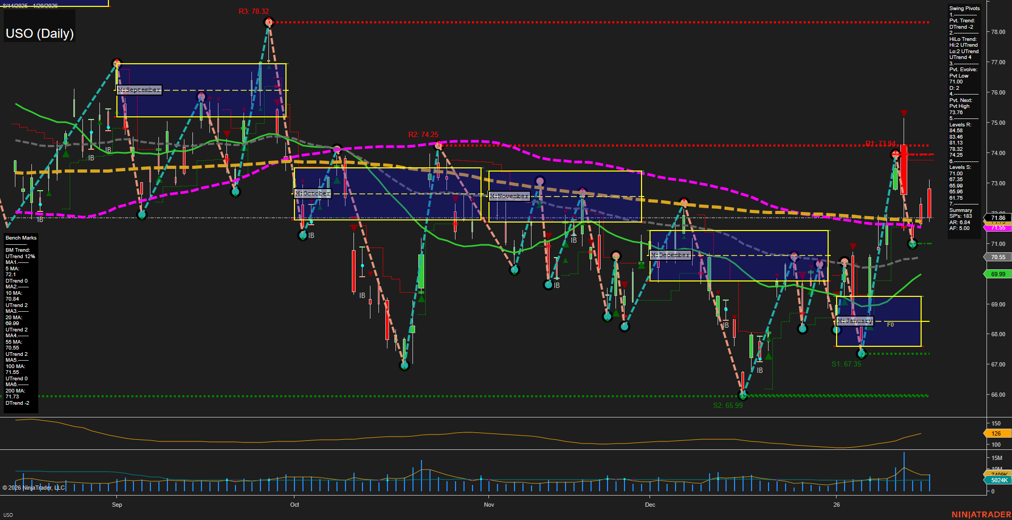Click the 71.86 last-price box on the price axis

click(x=998, y=218)
